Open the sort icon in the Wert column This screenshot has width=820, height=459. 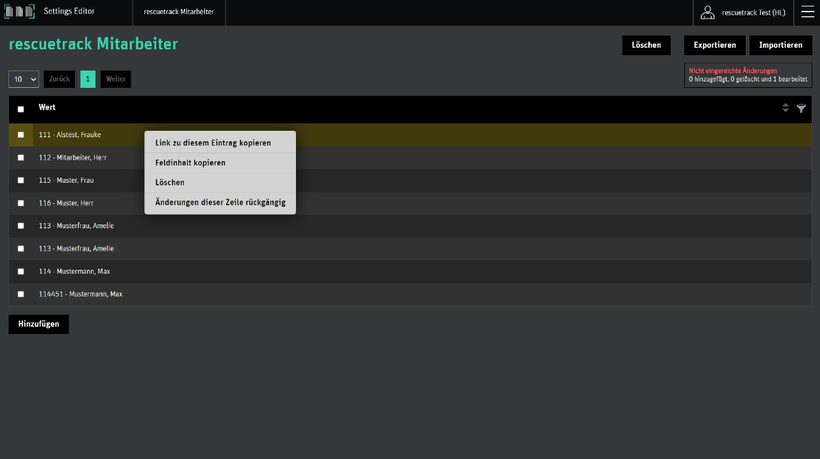[x=785, y=108]
